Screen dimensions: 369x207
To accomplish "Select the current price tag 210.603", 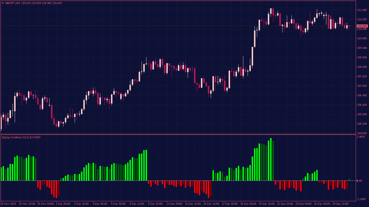I will point(362,26).
